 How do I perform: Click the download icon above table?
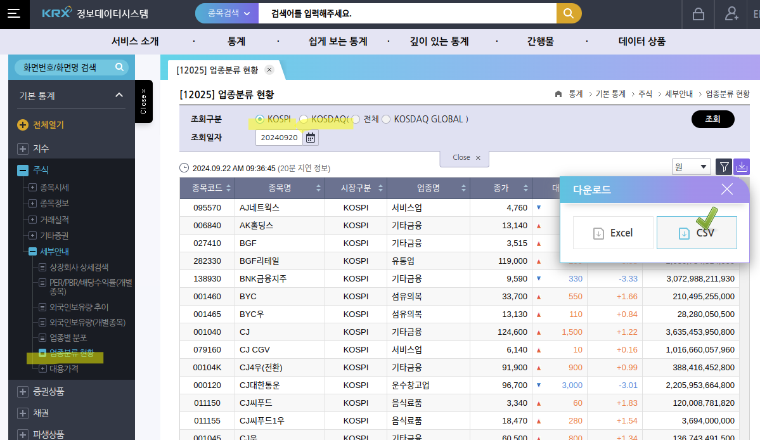pyautogui.click(x=742, y=167)
